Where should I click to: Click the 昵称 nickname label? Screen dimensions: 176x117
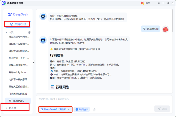coord(148,3)
